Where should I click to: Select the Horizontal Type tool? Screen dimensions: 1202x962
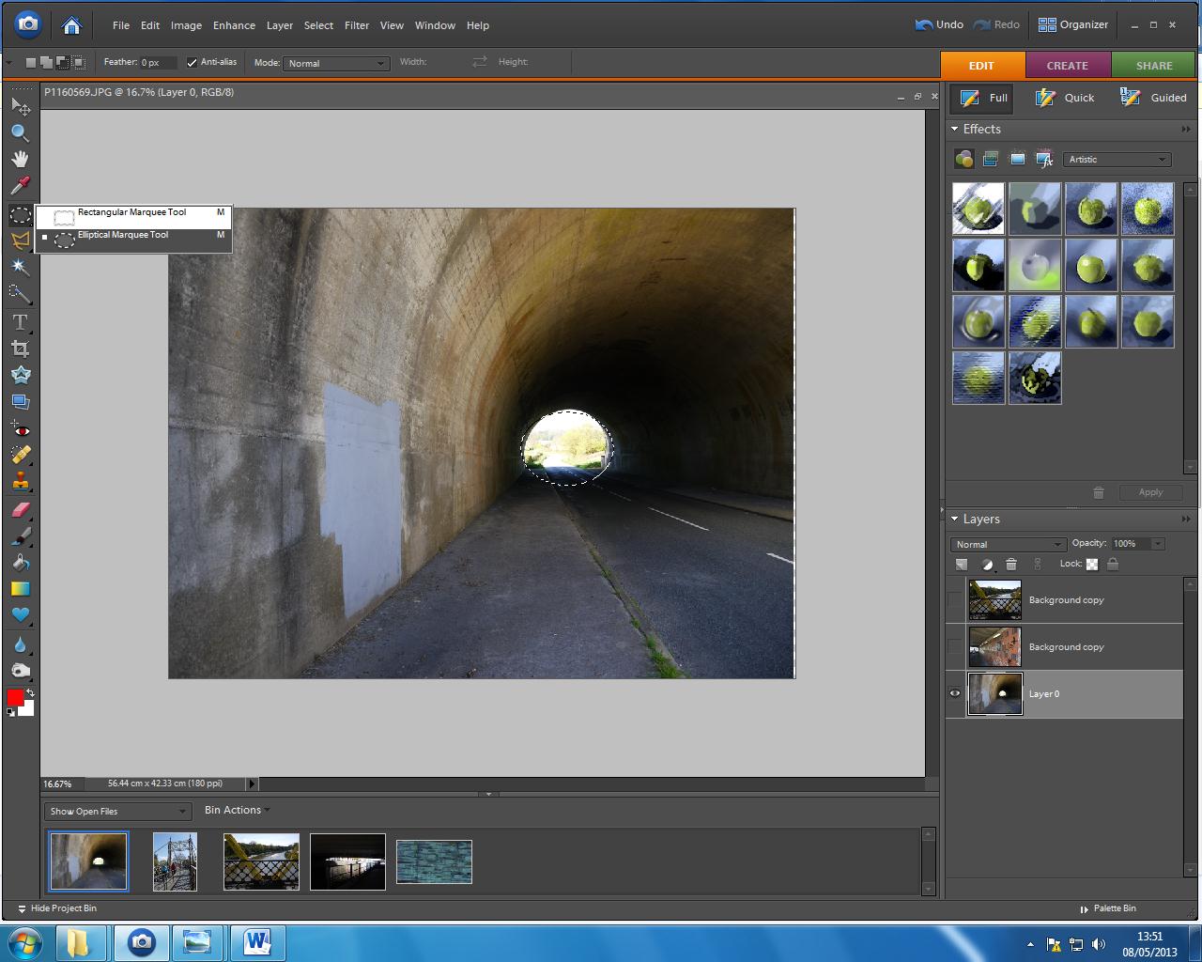tap(20, 322)
